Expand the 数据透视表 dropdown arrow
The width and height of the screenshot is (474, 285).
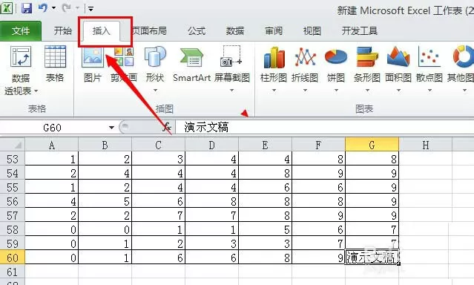36,91
